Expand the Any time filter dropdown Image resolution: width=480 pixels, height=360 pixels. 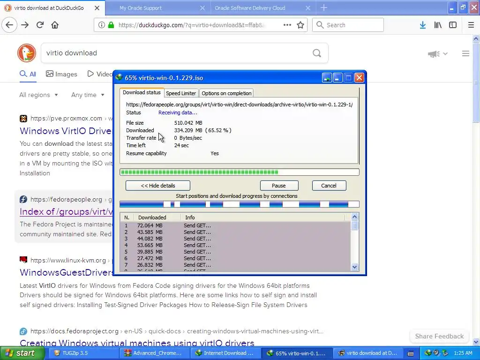click(x=88, y=95)
